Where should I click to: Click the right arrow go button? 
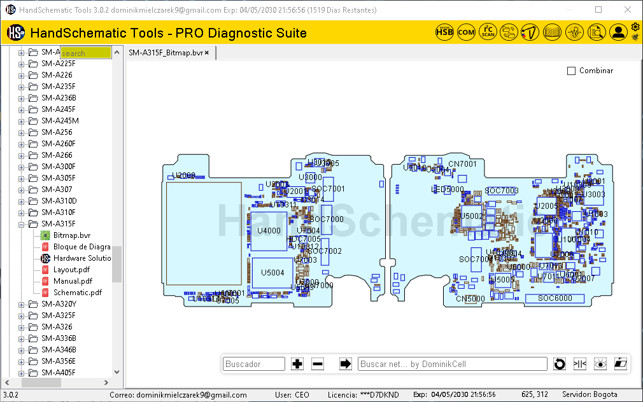click(x=346, y=364)
